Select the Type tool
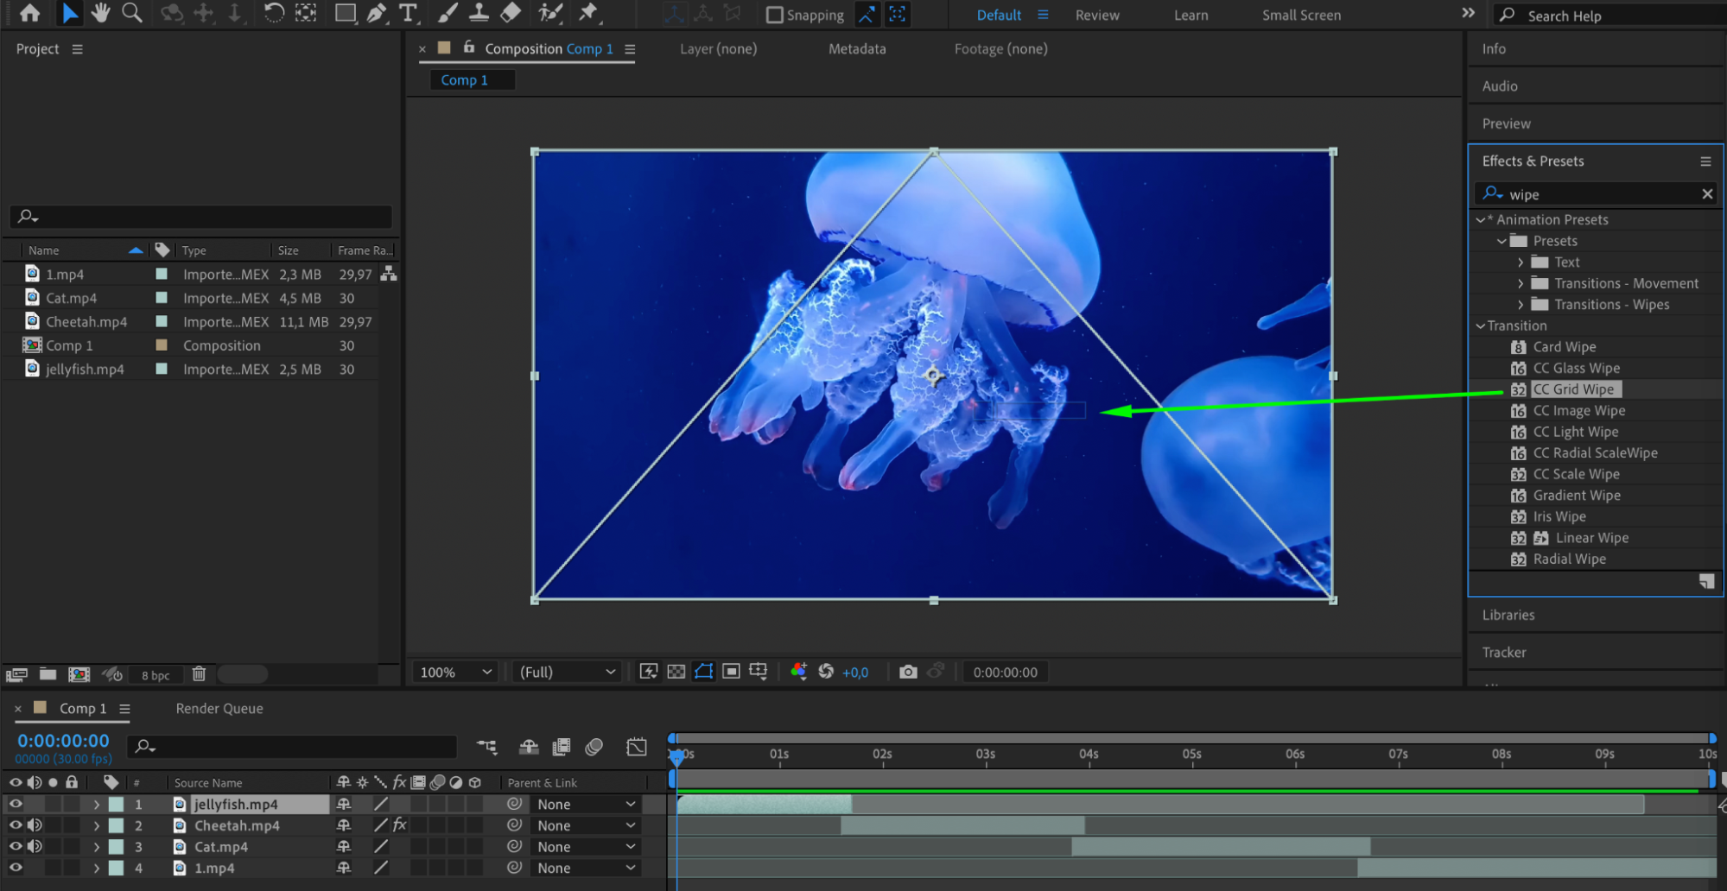This screenshot has width=1727, height=891. pos(408,13)
